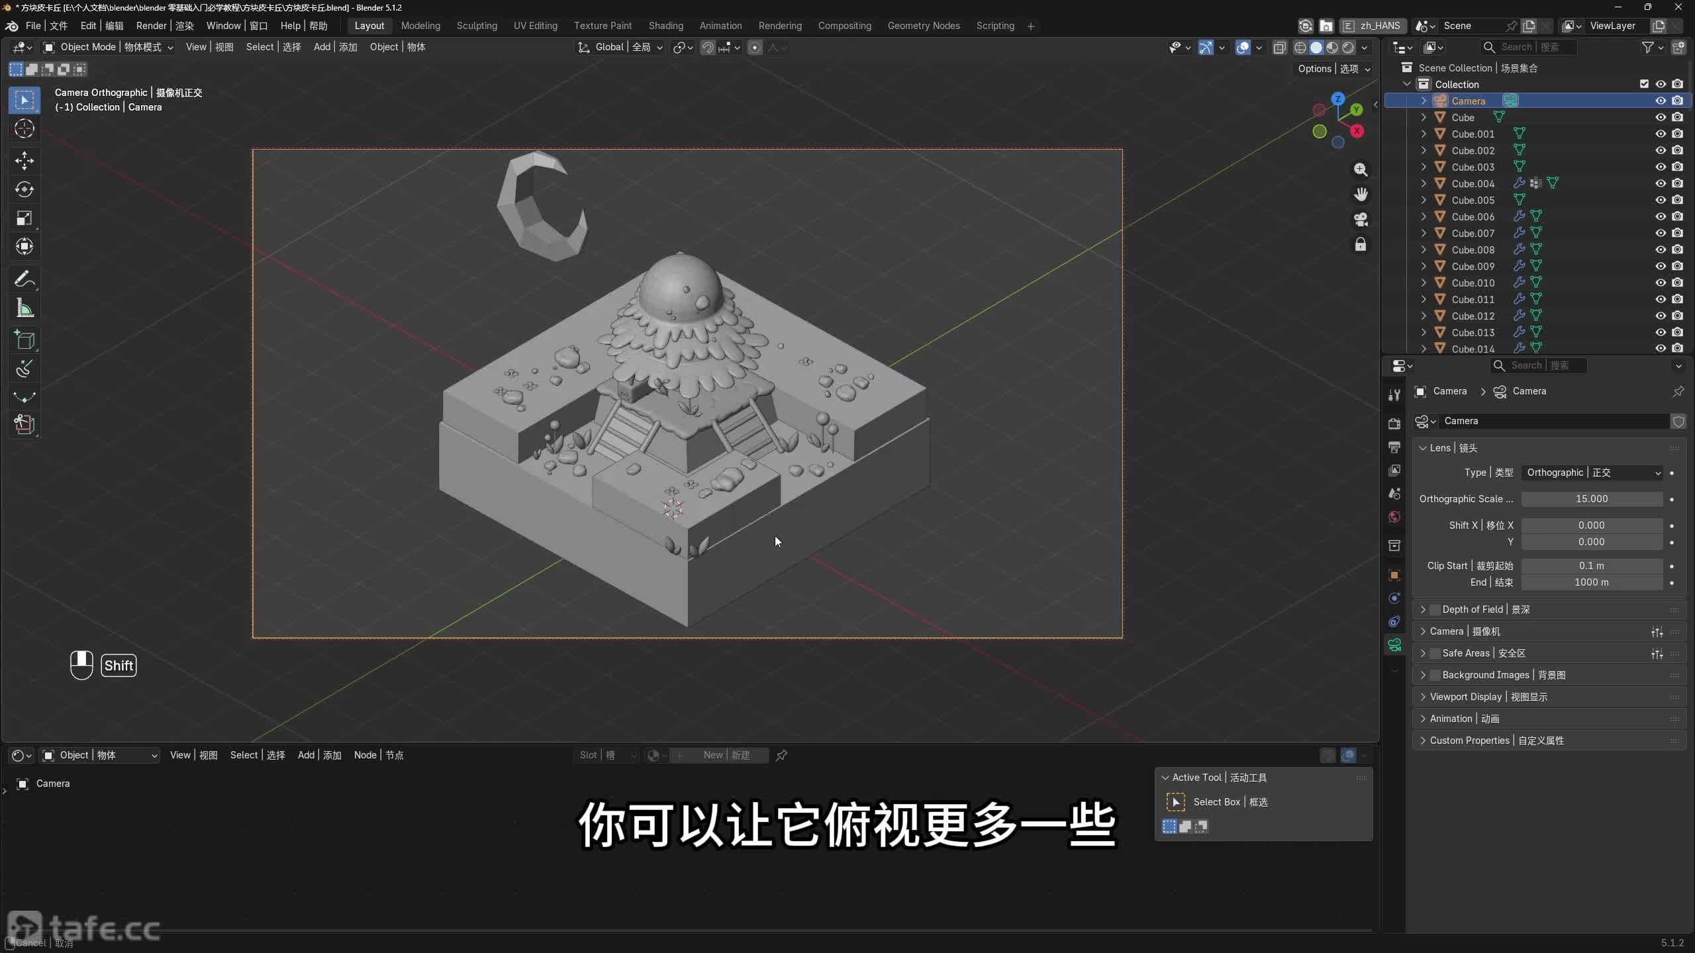Expand the Animation panel
1695x953 pixels.
click(x=1423, y=719)
